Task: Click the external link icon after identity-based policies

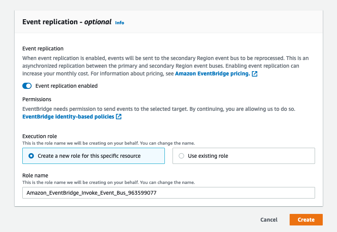Action: tap(119, 117)
